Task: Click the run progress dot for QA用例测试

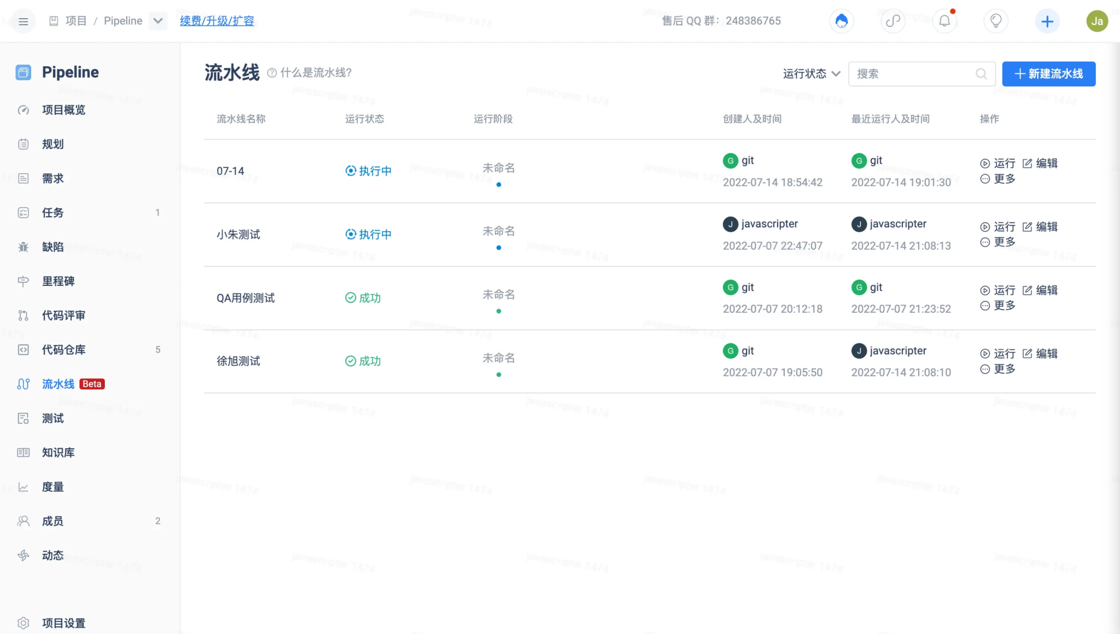Action: [x=498, y=310]
